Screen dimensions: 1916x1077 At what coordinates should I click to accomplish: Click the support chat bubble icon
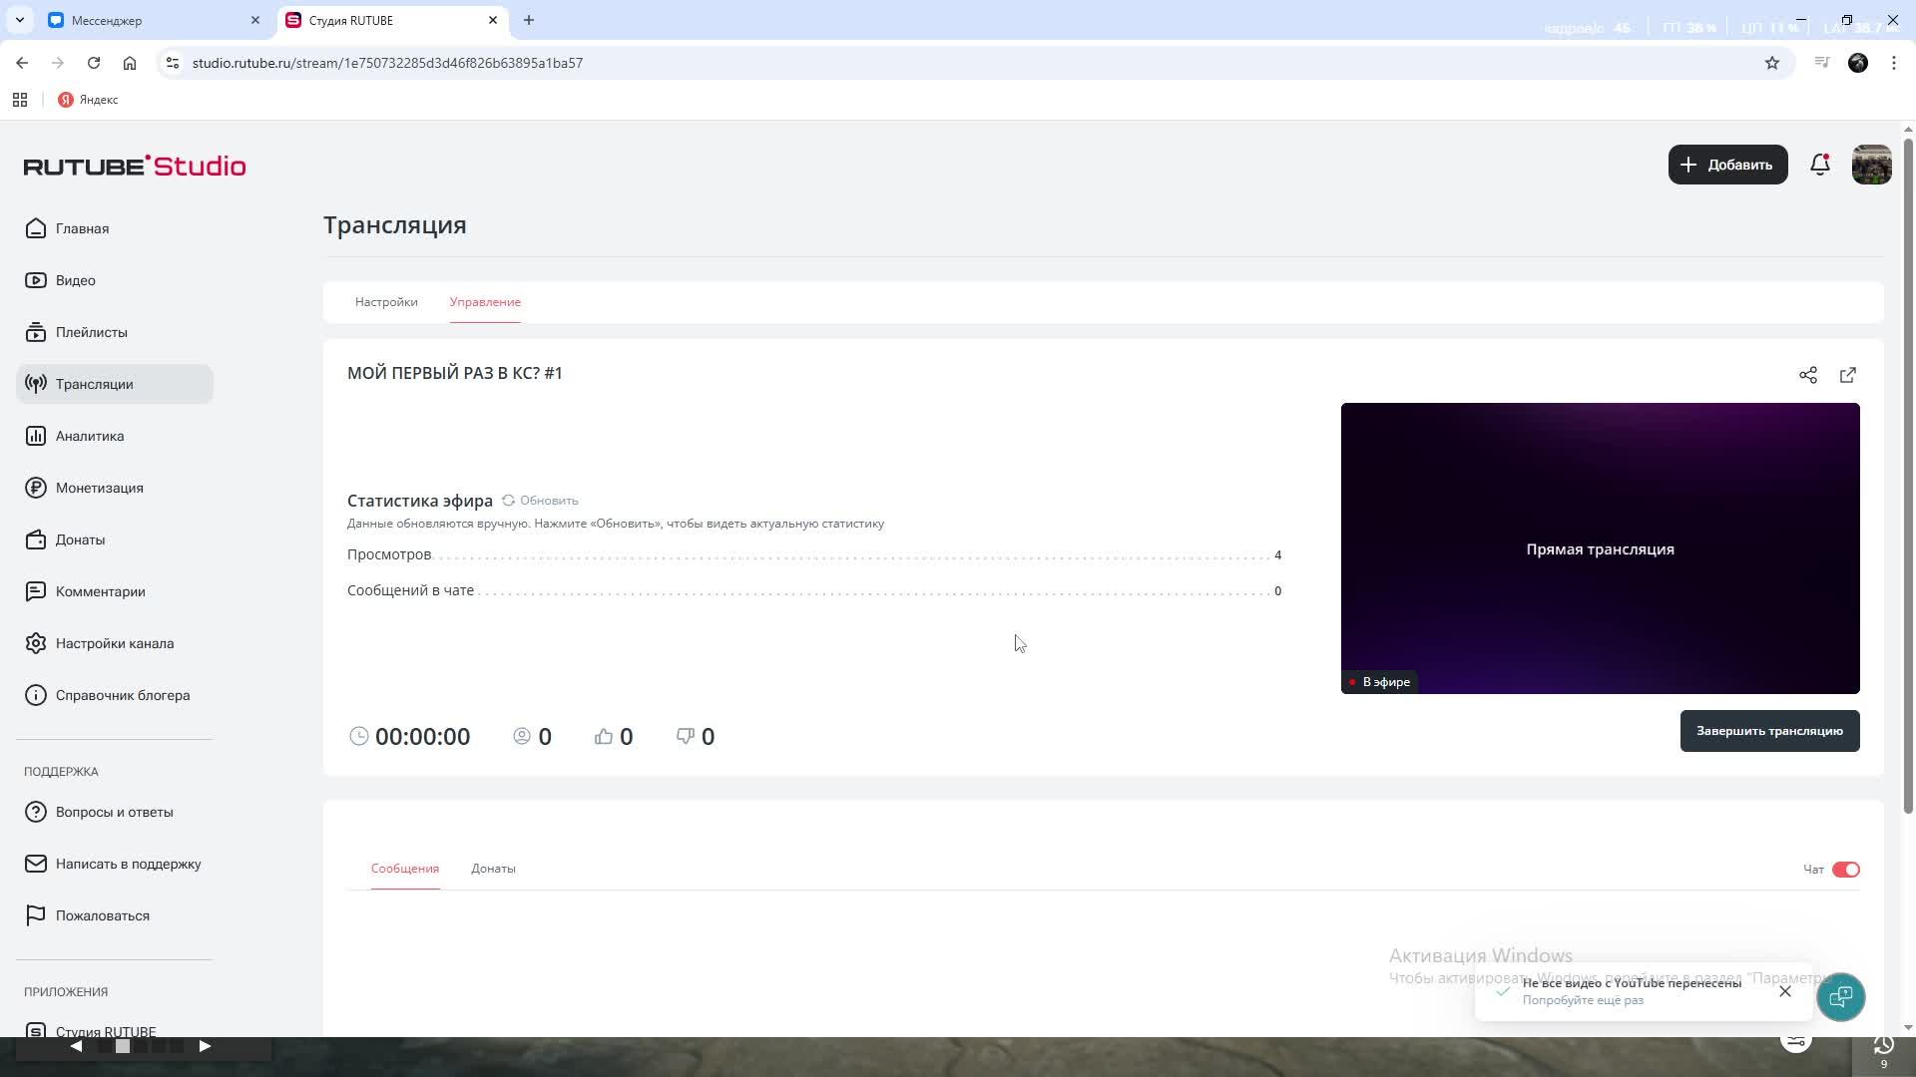1840,996
